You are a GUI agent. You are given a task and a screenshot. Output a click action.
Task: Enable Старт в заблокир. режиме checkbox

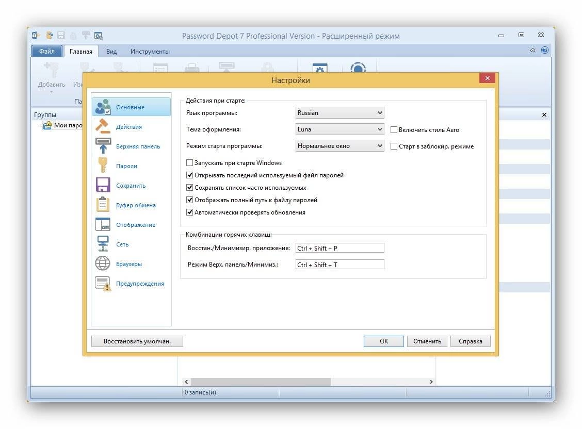point(394,146)
